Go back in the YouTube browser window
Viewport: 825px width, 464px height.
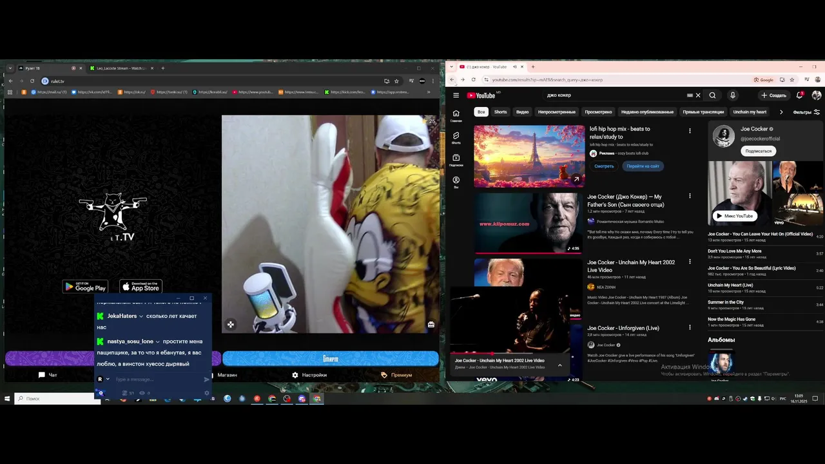pyautogui.click(x=452, y=80)
